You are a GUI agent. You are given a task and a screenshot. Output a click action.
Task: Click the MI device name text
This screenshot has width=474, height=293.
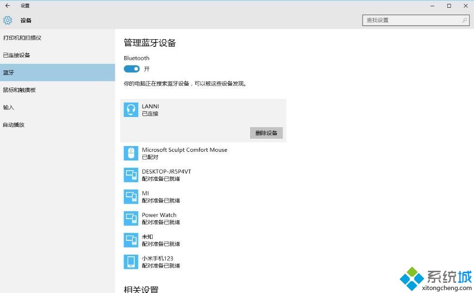click(x=145, y=193)
